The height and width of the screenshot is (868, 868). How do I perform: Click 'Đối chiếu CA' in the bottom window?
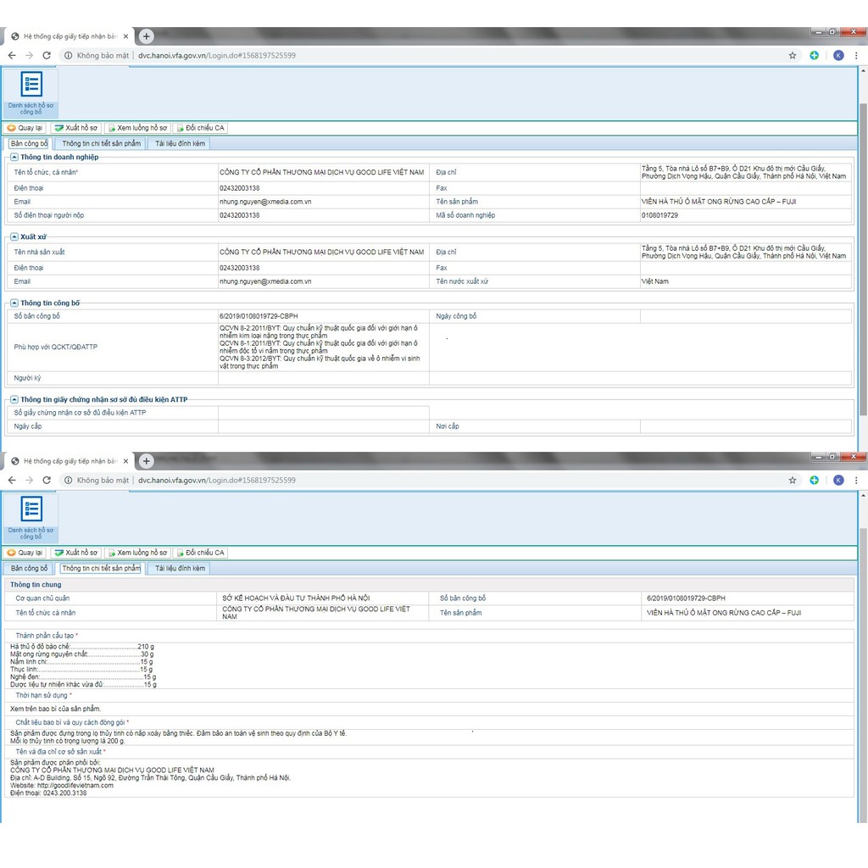[x=200, y=553]
